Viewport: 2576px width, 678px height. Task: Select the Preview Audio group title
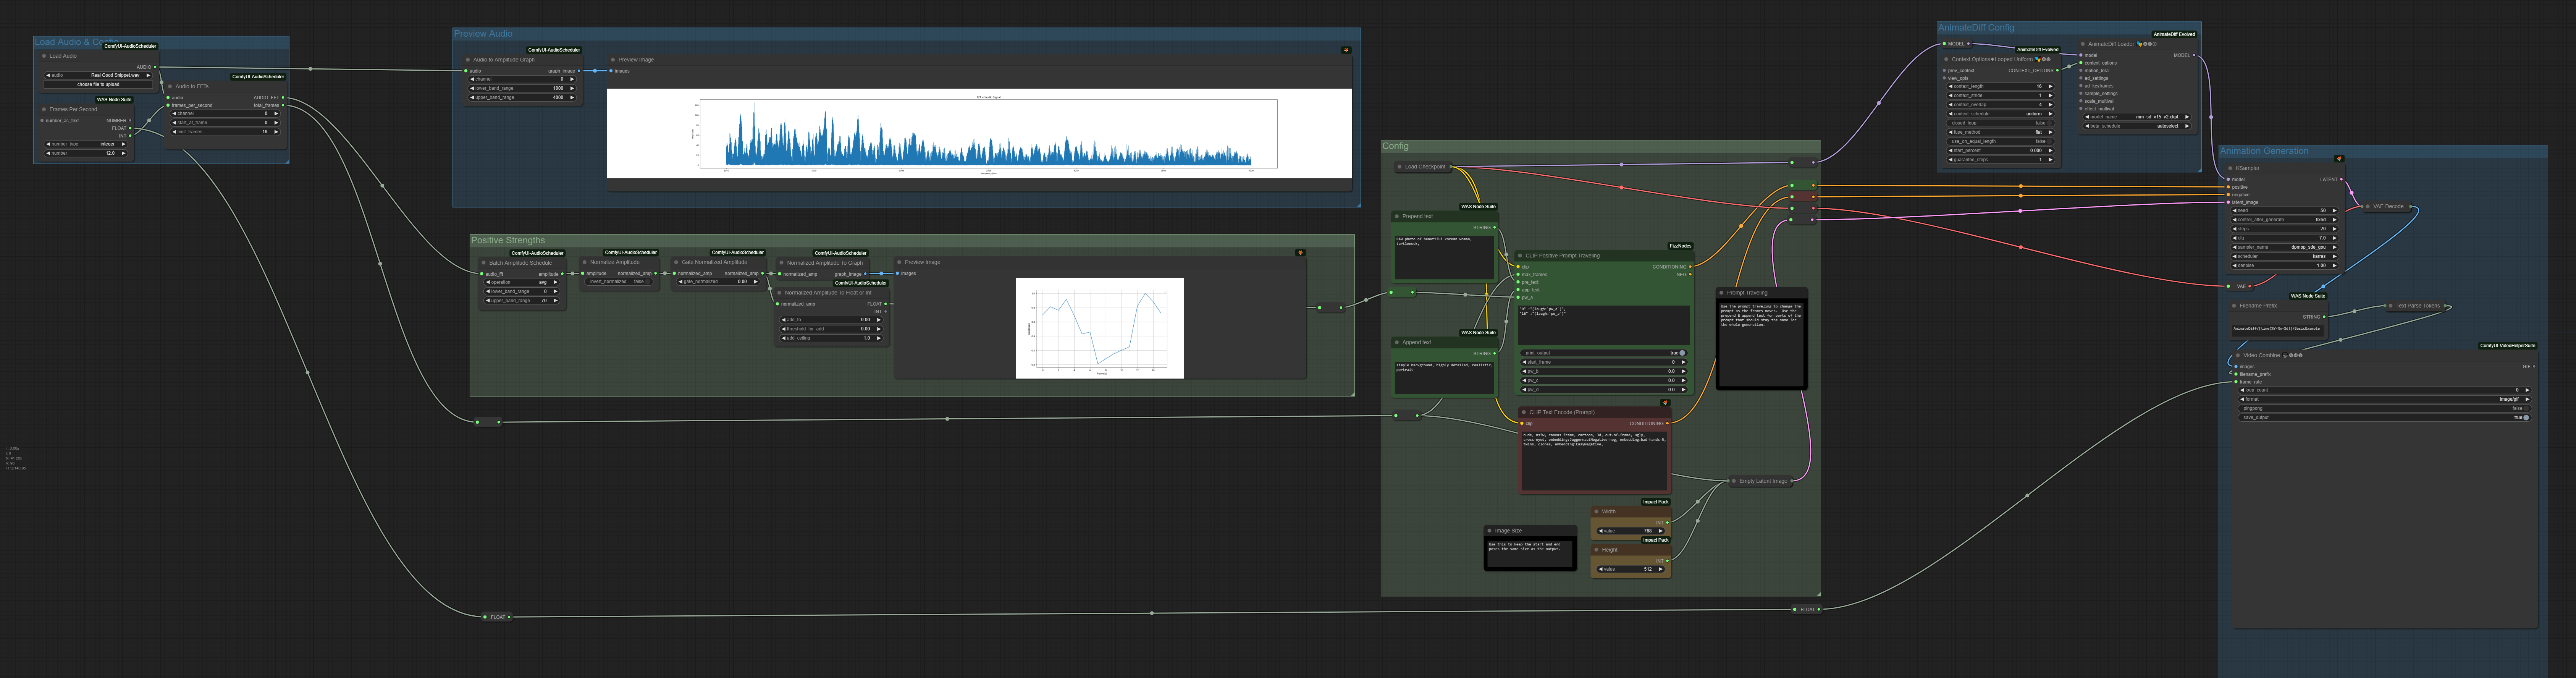483,34
